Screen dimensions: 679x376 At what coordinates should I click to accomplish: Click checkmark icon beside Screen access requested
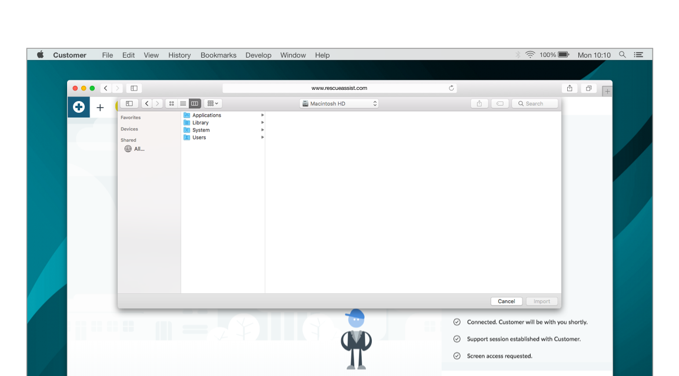[x=457, y=356]
